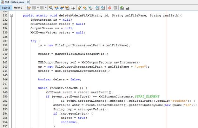The width and height of the screenshot is (198, 128).
Task: Start macro recording with the red button
Action: click(x=110, y=8)
